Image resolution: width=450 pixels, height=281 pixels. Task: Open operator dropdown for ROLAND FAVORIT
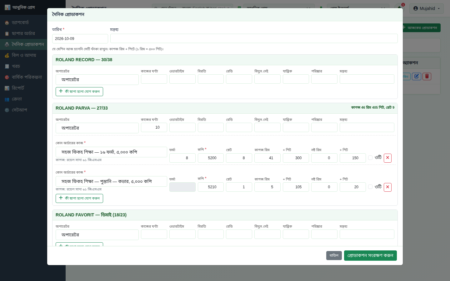(97, 235)
